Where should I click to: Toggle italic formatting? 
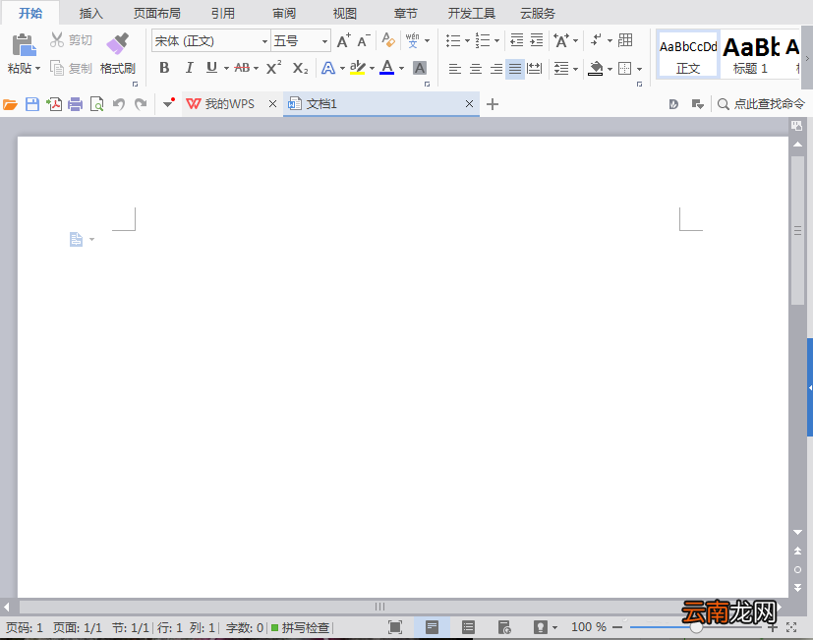tap(190, 68)
